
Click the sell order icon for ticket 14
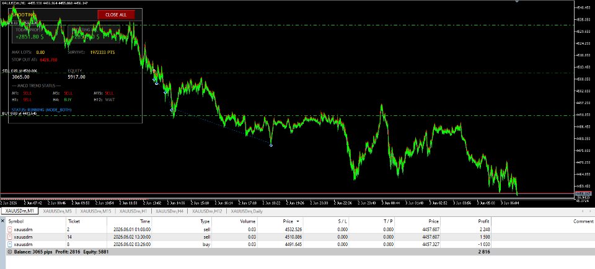pos(10,237)
